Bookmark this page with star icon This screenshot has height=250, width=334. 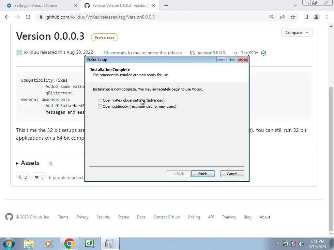[x=293, y=17]
